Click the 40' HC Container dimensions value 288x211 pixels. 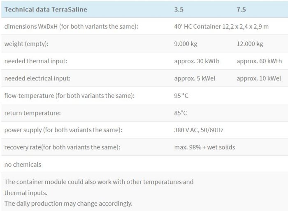(x=221, y=26)
